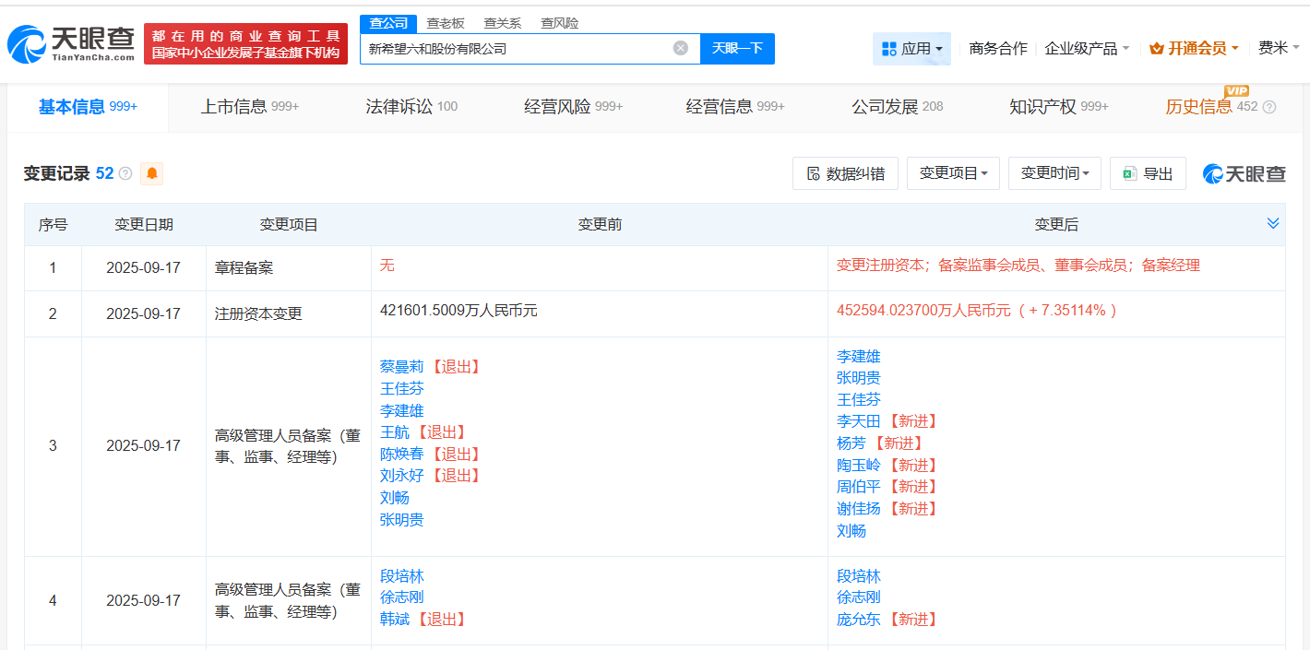The image size is (1310, 650).
Task: Switch to the 法律诉讼 tab
Action: click(x=411, y=107)
